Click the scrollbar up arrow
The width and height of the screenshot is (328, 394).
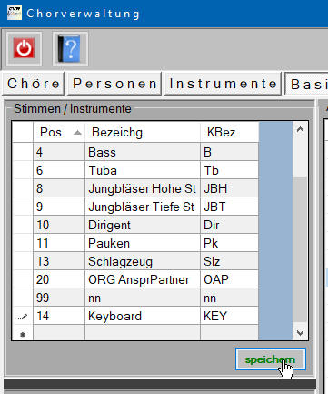[300, 130]
